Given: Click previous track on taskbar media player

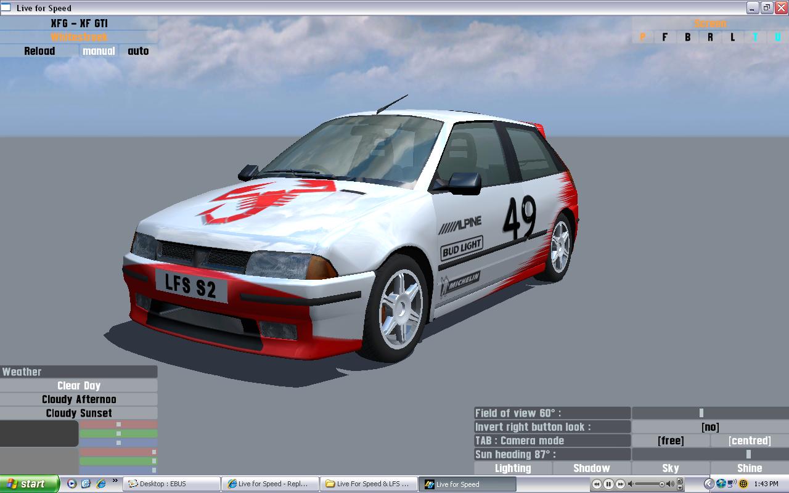Looking at the screenshot, I should [x=597, y=484].
